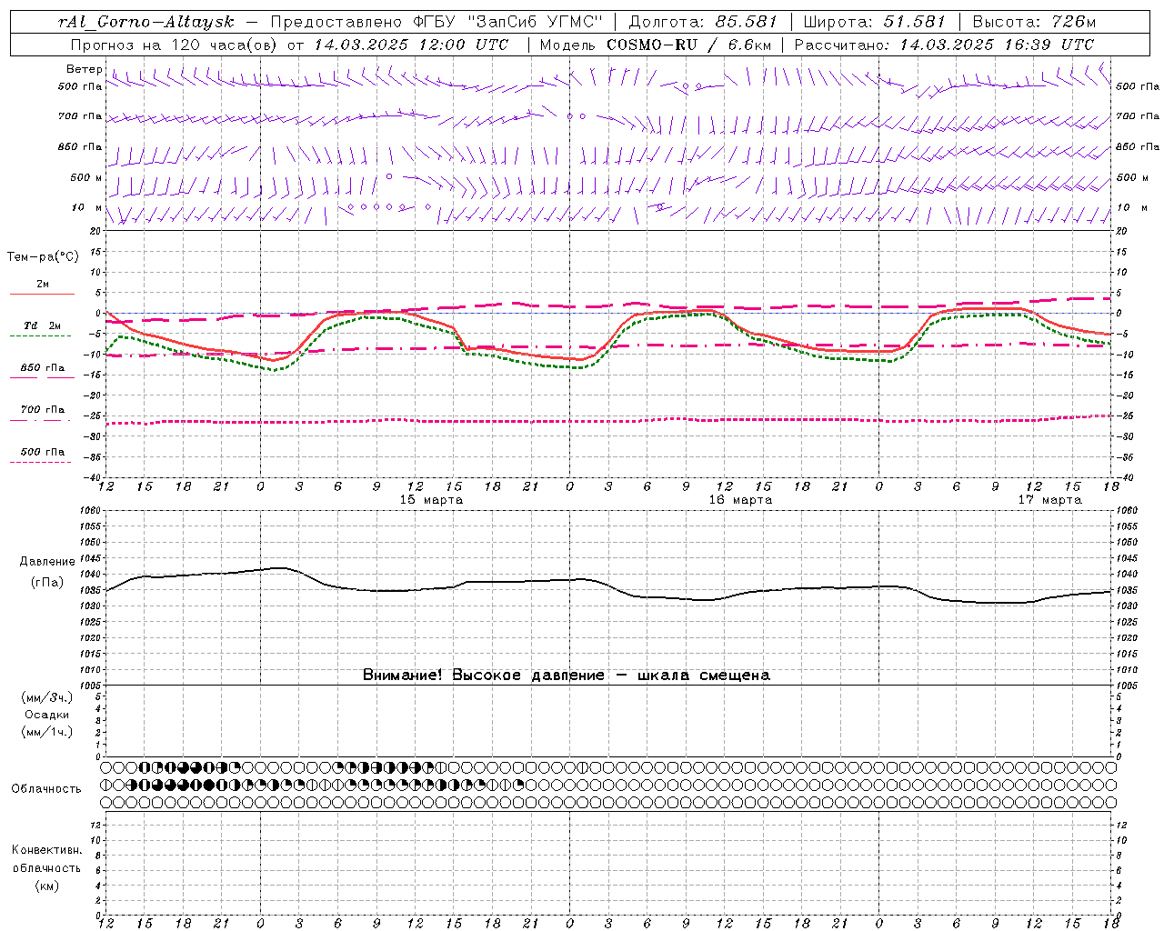Click the 16 марта date label
Viewport: 1164px width, 931px height.
740,500
